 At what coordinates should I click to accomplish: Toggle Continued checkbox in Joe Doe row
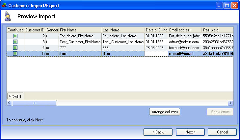tap(15, 54)
